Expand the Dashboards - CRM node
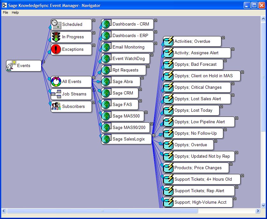The height and width of the screenshot is (219, 267). click(155, 20)
